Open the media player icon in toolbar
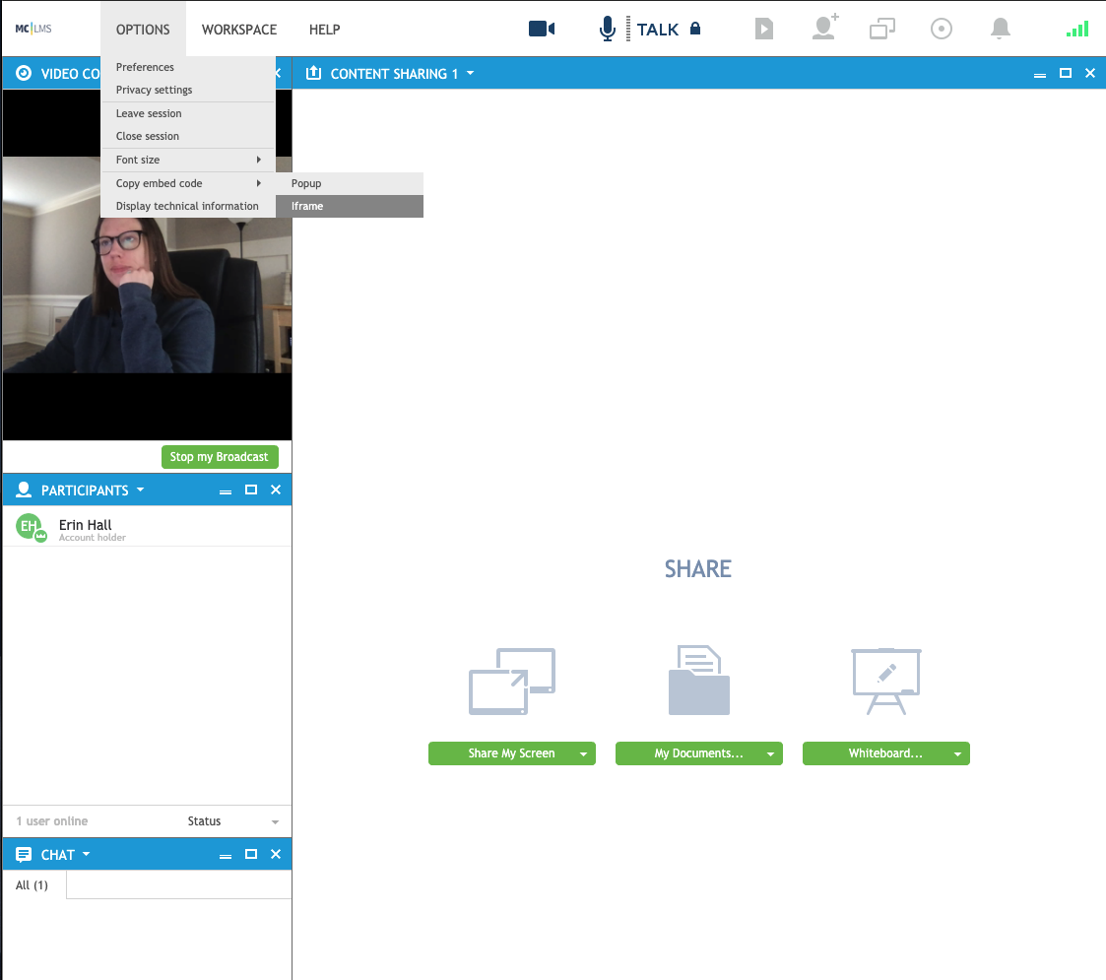Viewport: 1106px width, 980px height. pos(764,29)
